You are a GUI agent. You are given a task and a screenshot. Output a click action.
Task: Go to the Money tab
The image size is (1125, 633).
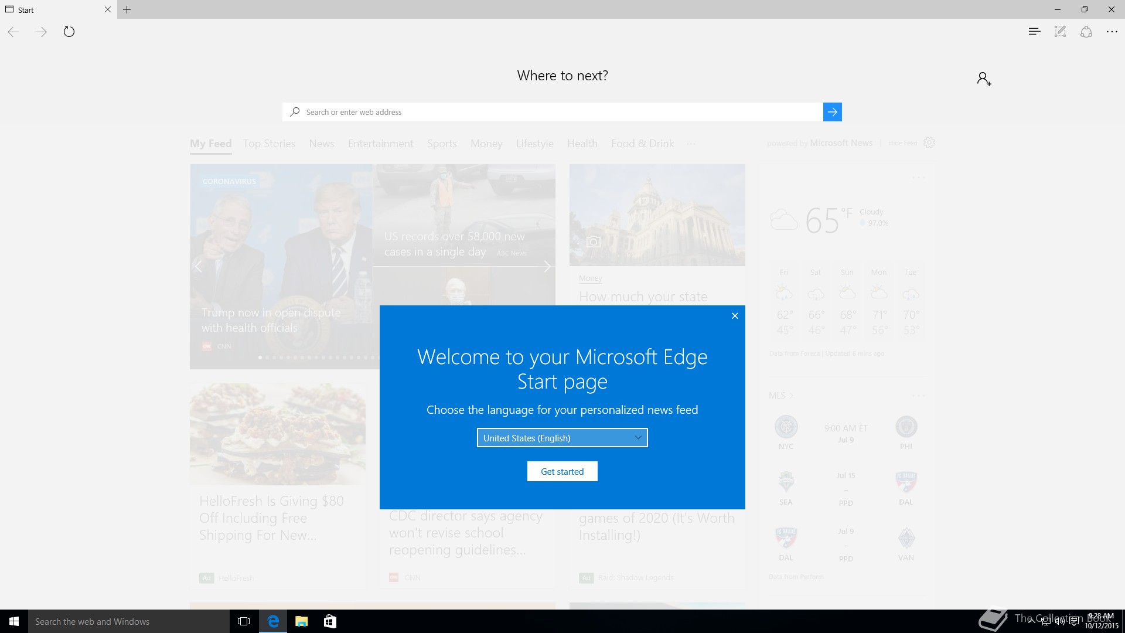click(486, 144)
